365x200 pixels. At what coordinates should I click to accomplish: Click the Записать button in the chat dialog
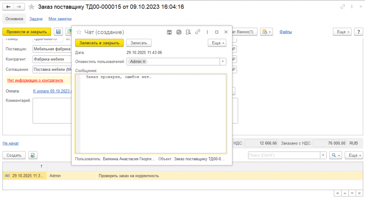(139, 43)
